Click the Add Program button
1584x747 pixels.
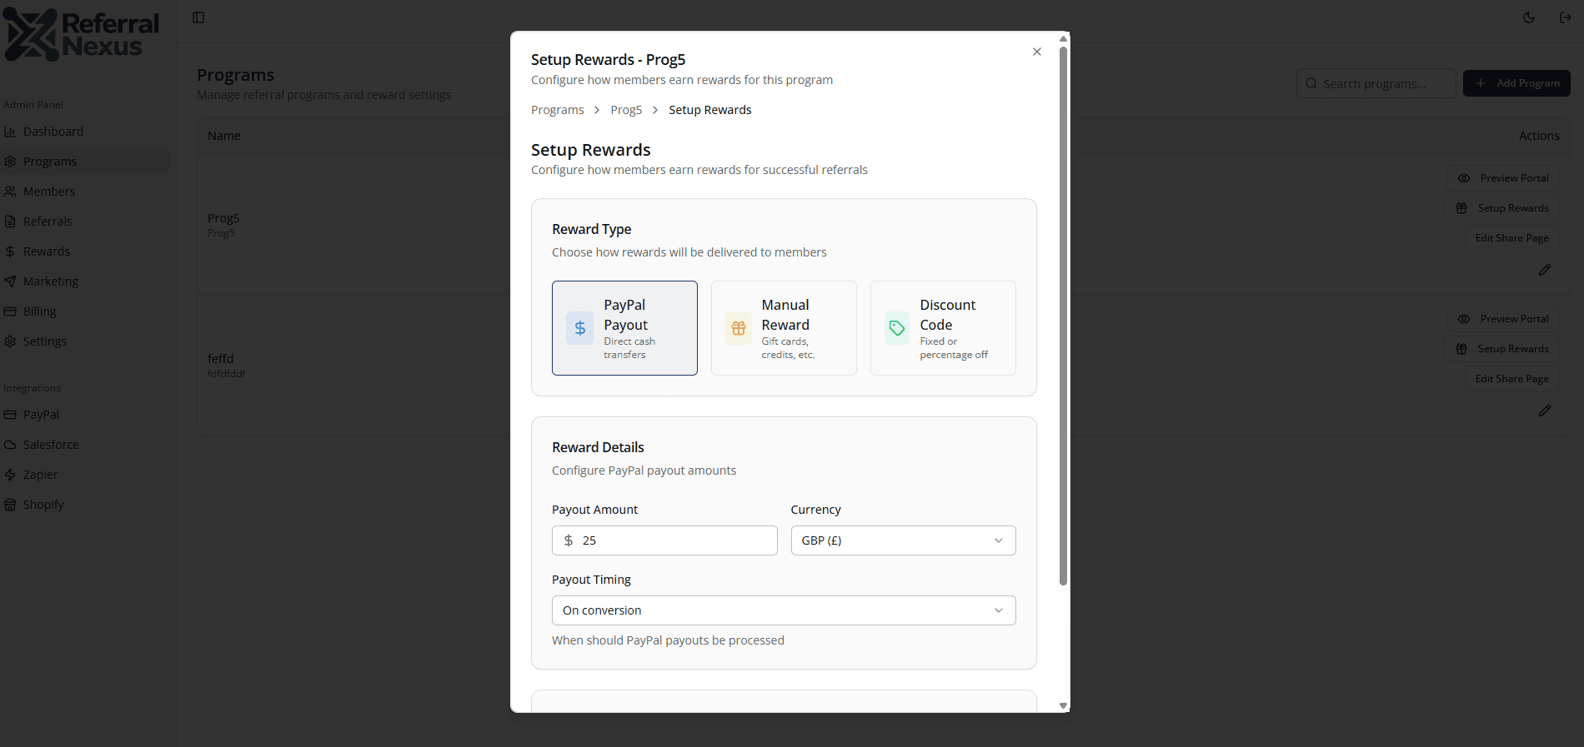coord(1516,83)
